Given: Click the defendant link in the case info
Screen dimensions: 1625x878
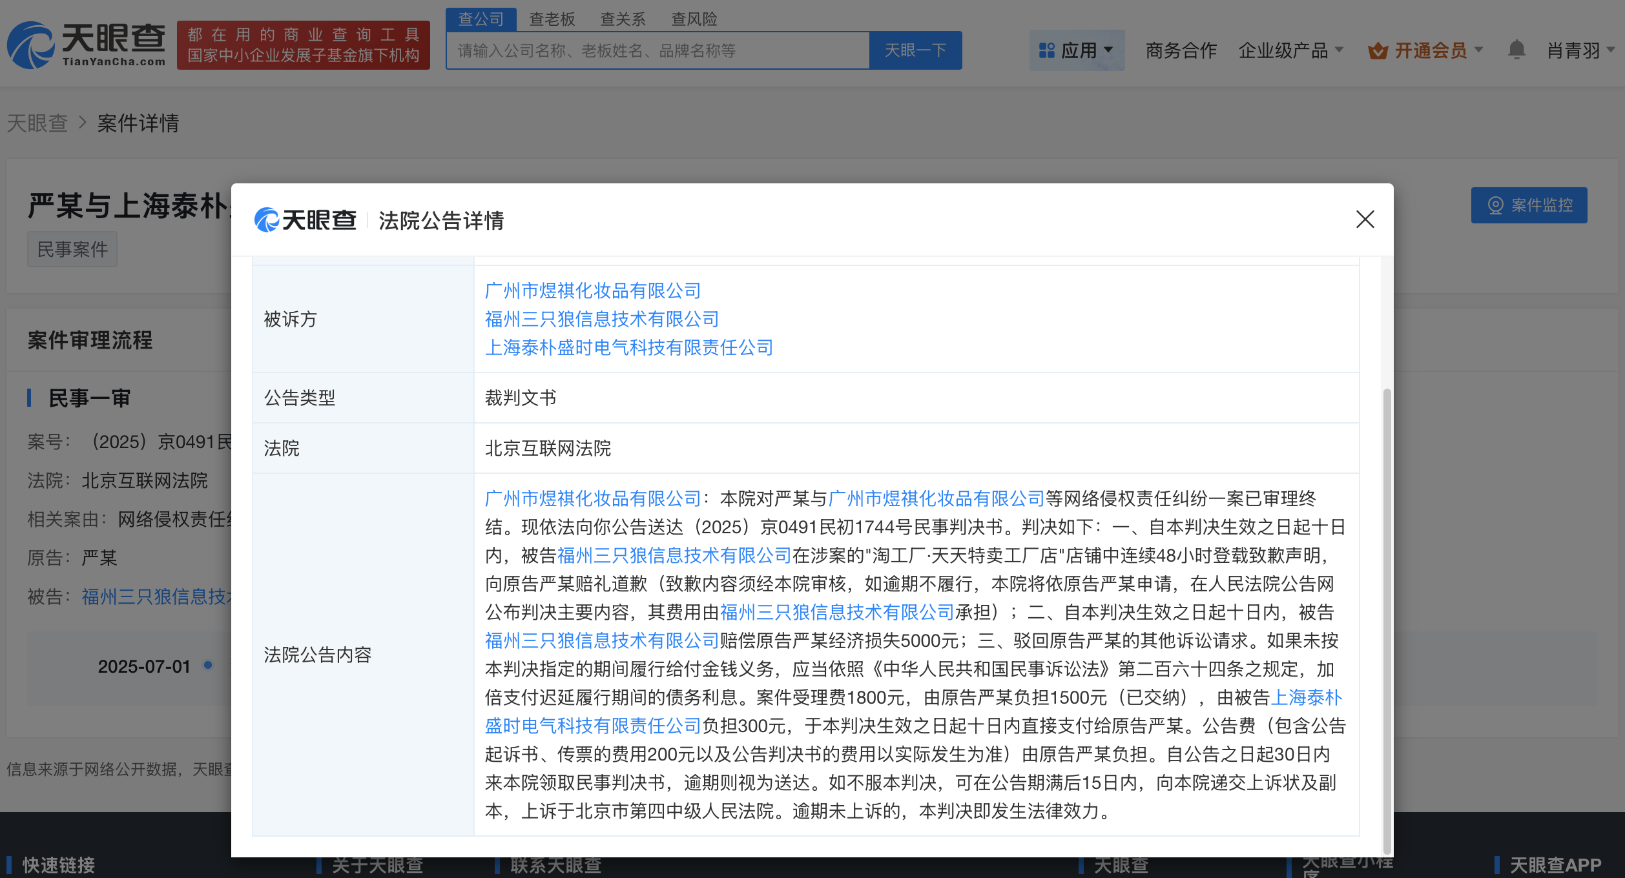Looking at the screenshot, I should (x=156, y=597).
